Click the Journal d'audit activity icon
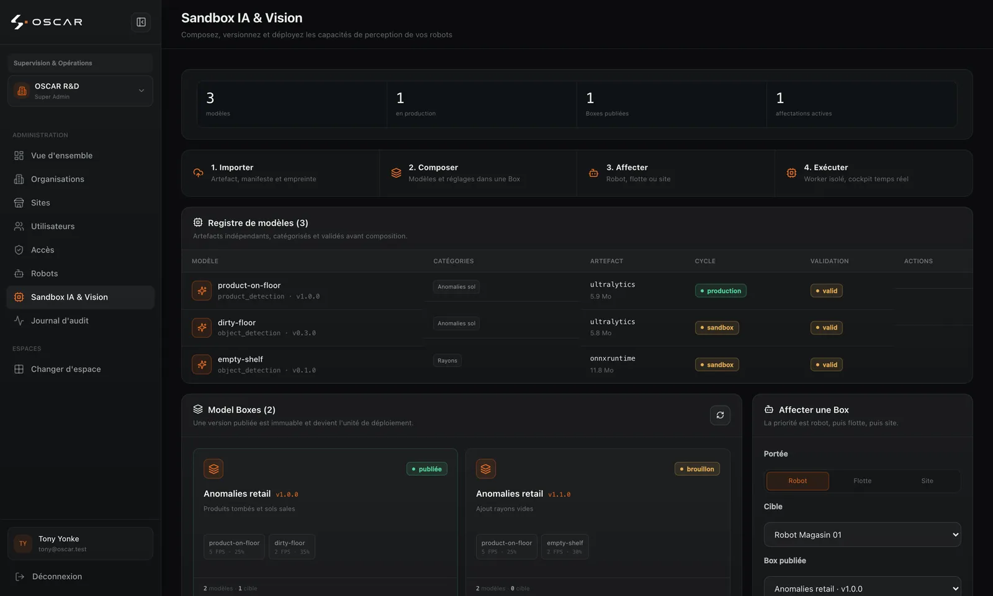The height and width of the screenshot is (596, 993). pyautogui.click(x=19, y=321)
